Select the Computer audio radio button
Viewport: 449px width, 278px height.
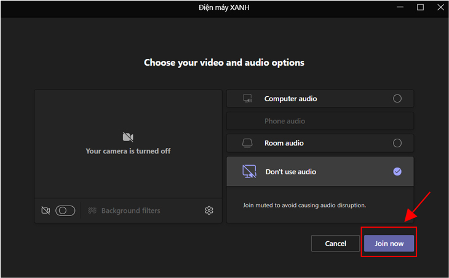click(x=397, y=99)
